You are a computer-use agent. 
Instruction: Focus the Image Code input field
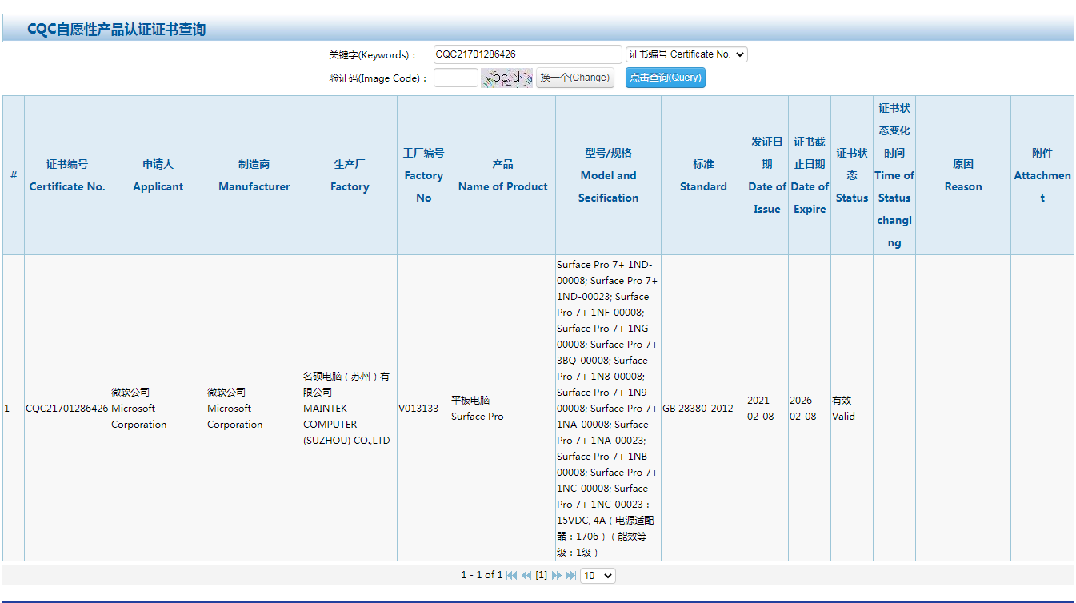[455, 78]
